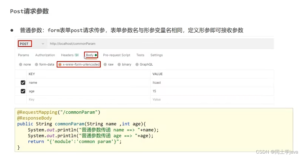The height and width of the screenshot is (157, 302).
Task: Switch to the Tests tab
Action: pos(140,55)
